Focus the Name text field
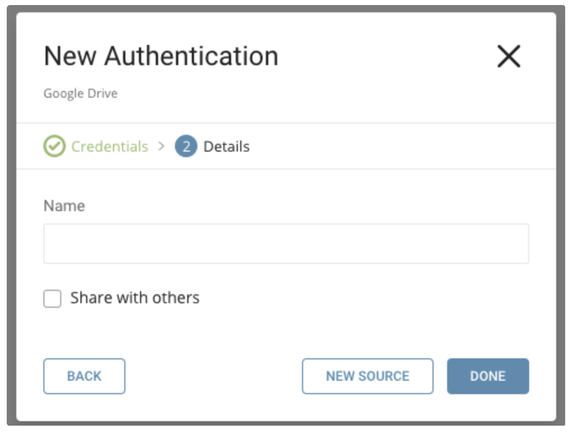This screenshot has height=438, width=577. [286, 244]
